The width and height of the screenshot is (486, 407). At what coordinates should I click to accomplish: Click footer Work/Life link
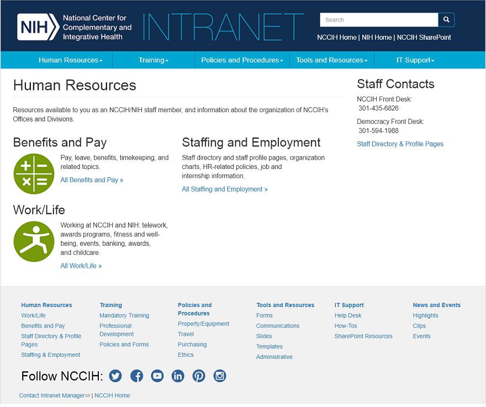(33, 315)
